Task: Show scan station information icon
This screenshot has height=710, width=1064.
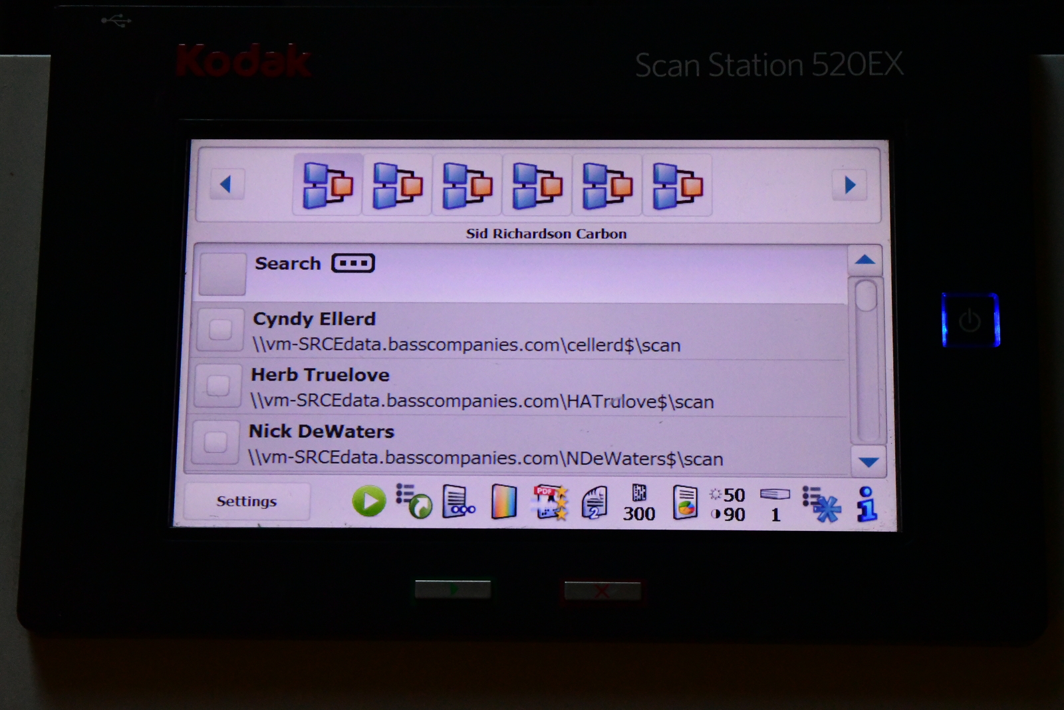Action: 866,504
